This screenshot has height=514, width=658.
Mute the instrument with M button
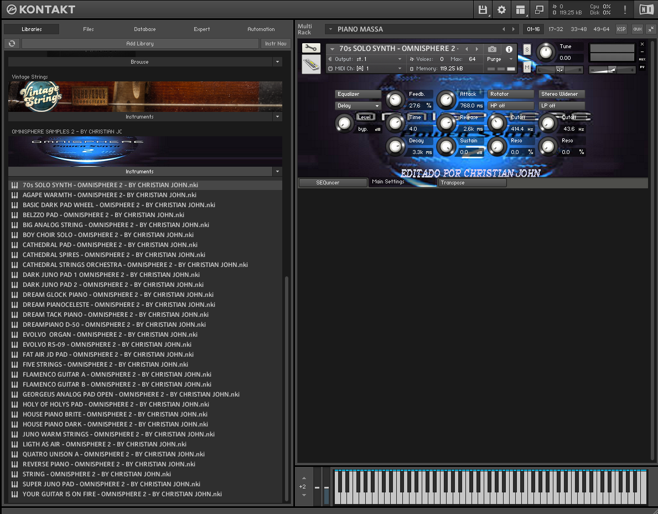527,67
